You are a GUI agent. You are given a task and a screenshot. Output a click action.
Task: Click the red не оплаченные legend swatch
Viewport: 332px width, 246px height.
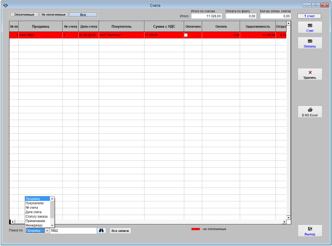(x=196, y=229)
